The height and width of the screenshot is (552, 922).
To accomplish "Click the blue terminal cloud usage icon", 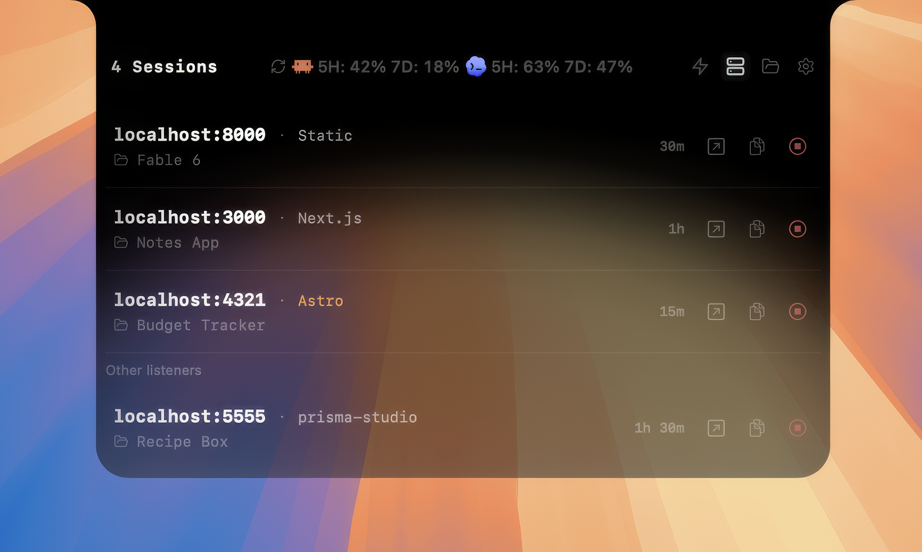I will tap(476, 66).
